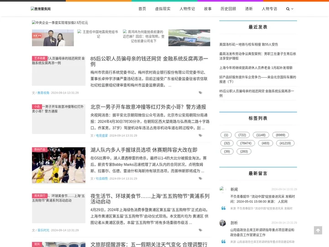This screenshot has width=329, height=247.
Task: Open recent post 美国洛杉矶一地铁与校车相撞
Action: click(x=249, y=44)
